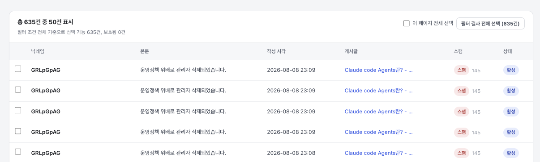
Task: Click the 작성 시각 column header
Action: click(x=276, y=51)
